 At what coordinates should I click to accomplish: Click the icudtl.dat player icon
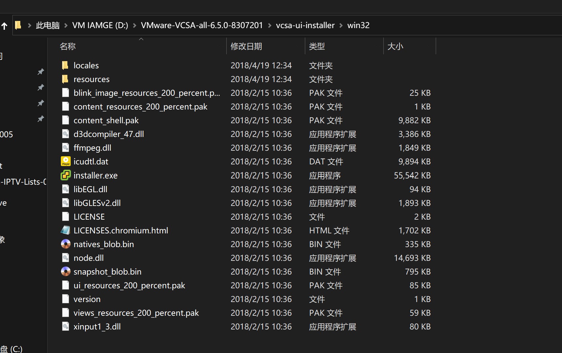coord(66,161)
